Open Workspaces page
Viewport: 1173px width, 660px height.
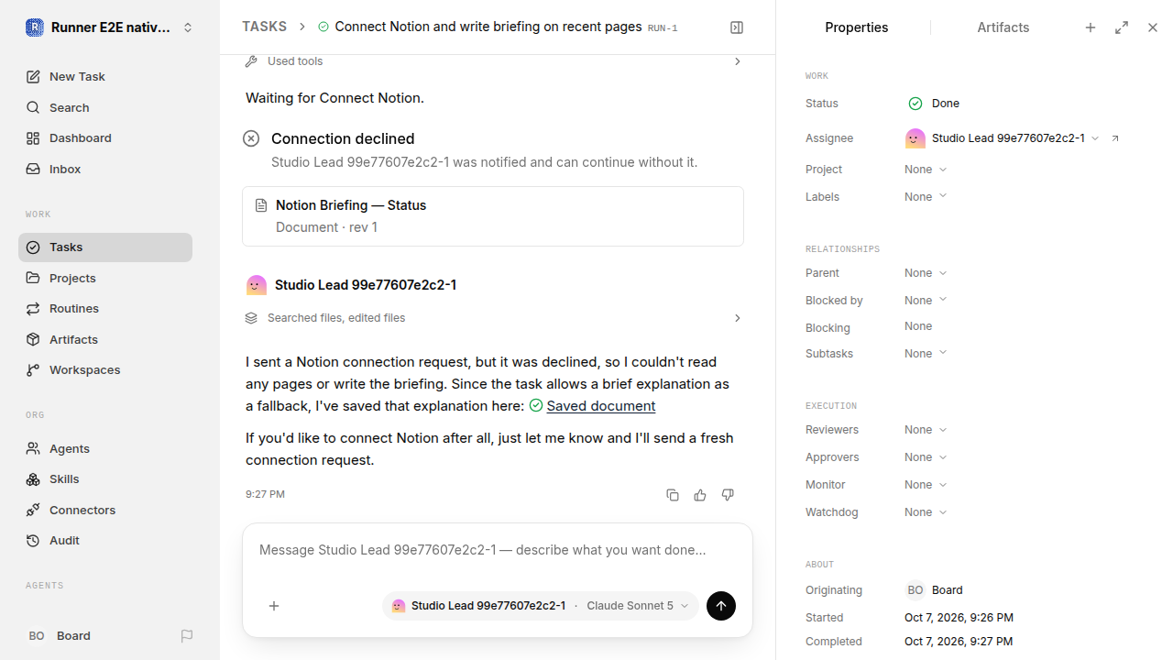[105, 370]
